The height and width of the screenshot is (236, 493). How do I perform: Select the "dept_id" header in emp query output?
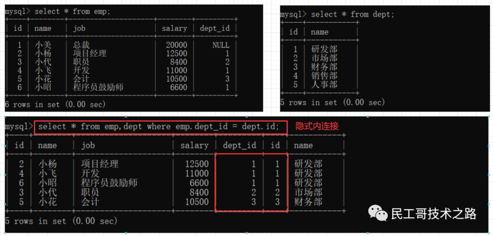pyautogui.click(x=215, y=29)
